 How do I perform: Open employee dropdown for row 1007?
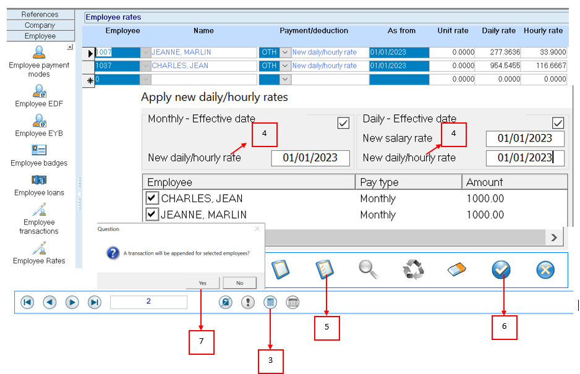(146, 52)
